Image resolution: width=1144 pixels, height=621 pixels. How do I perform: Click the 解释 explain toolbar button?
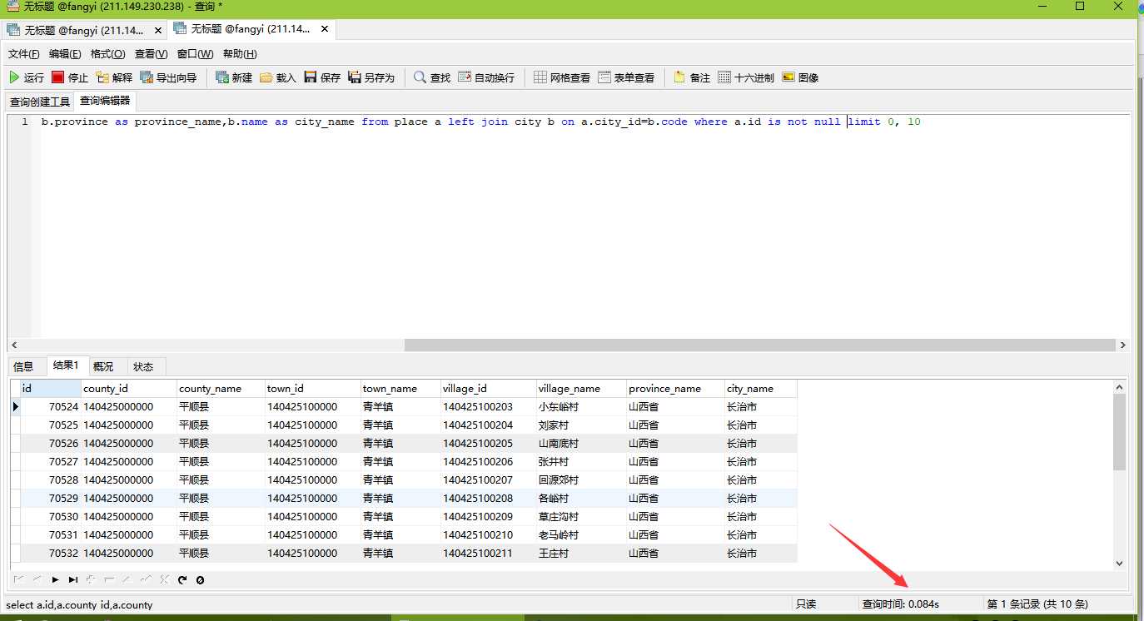(x=114, y=77)
